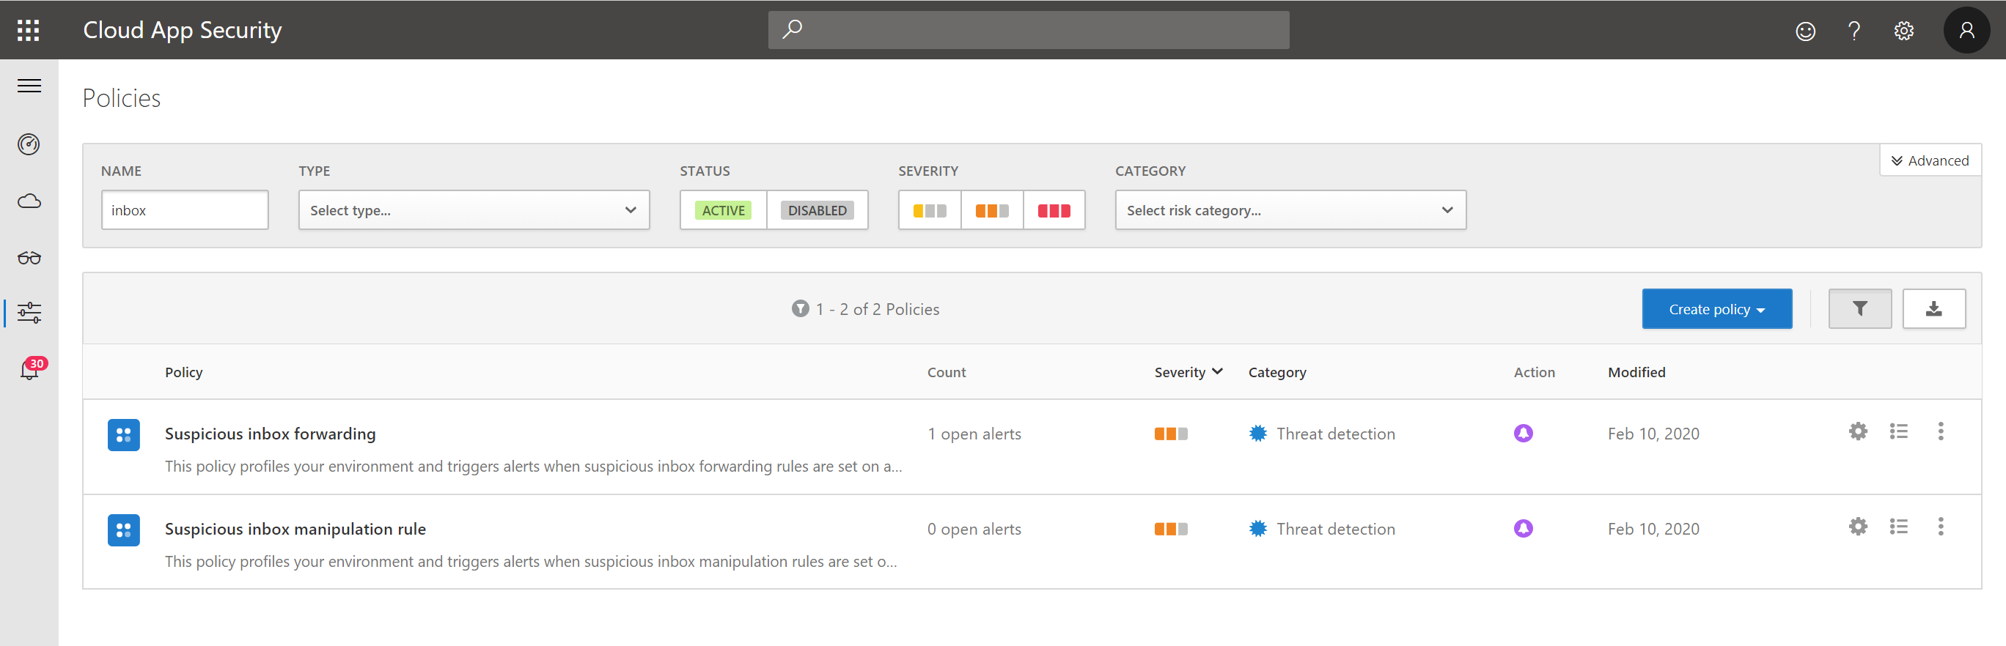2006x646 pixels.
Task: Open the Control sliders icon in sidebar
Action: [x=29, y=312]
